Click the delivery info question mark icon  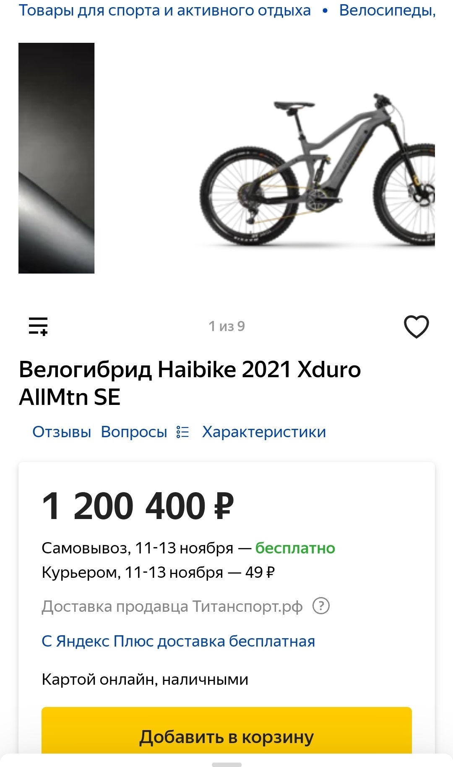click(321, 606)
